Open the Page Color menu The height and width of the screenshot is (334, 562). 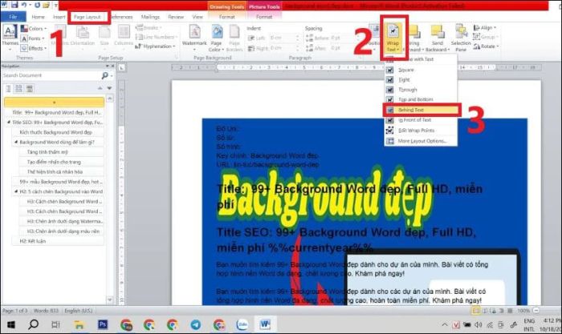tap(216, 38)
